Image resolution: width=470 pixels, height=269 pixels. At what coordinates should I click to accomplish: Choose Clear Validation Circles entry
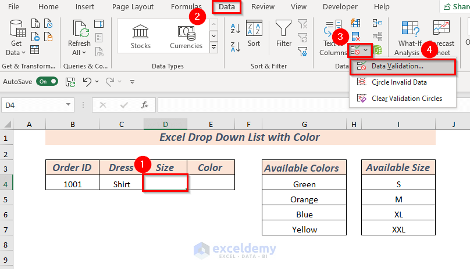pyautogui.click(x=403, y=99)
